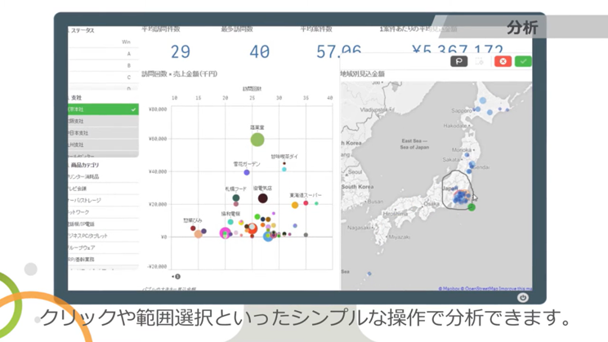
Task: Click the 商品カテゴリ filter header
Action: point(84,165)
